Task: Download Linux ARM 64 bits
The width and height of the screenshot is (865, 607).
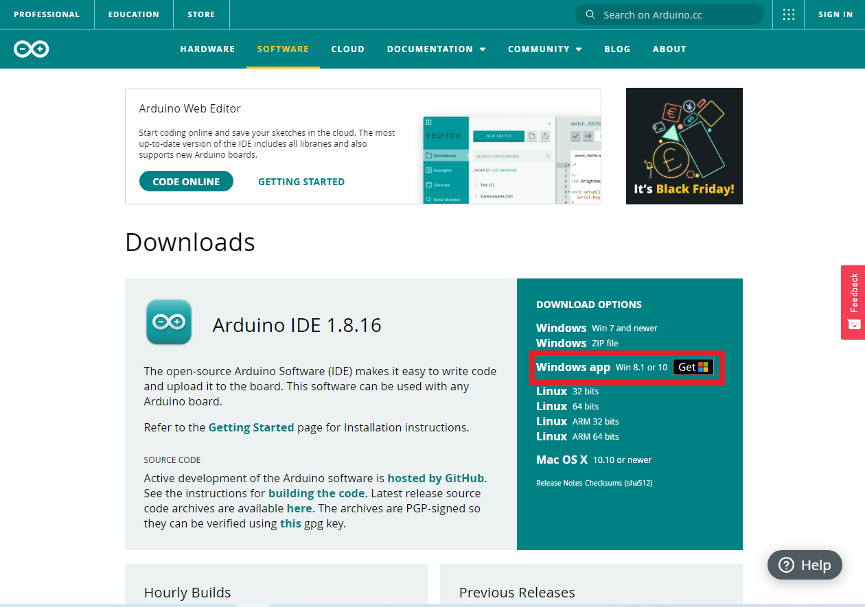Action: tap(577, 436)
